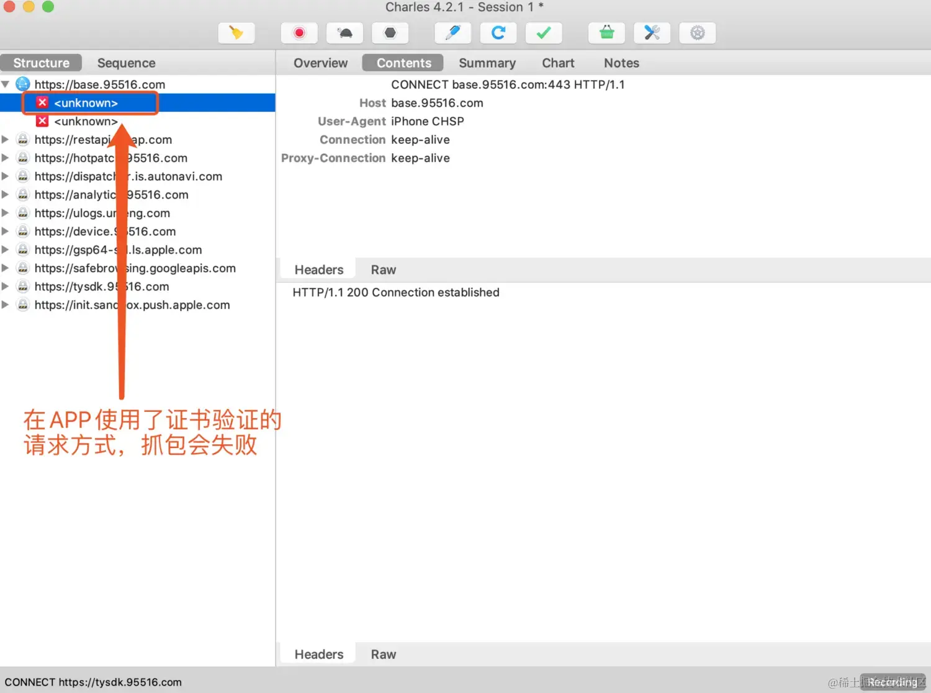Clear the current session with the broom icon
The height and width of the screenshot is (693, 931).
[x=236, y=33]
